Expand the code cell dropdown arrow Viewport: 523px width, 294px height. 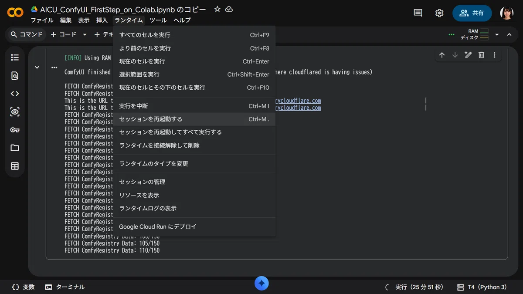coord(85,34)
